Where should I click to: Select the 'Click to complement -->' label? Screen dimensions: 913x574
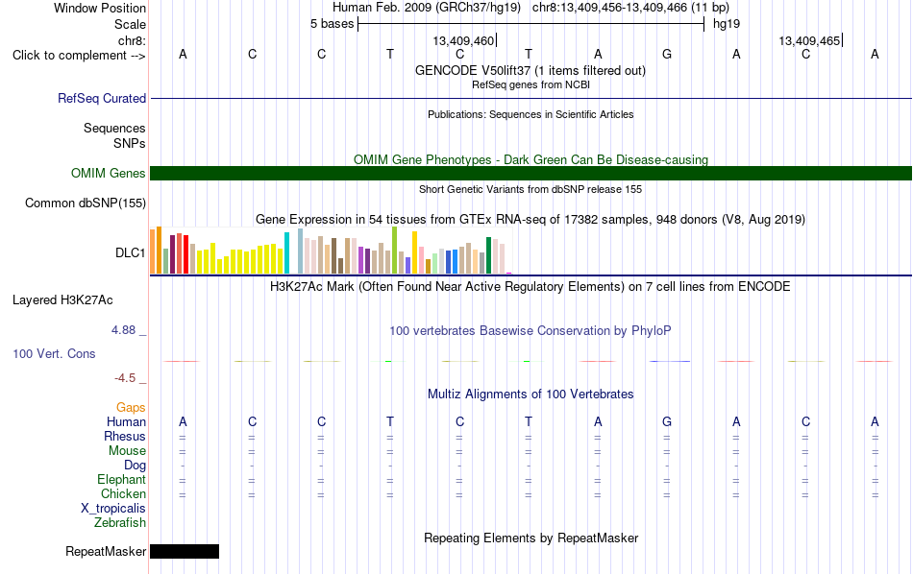tap(79, 56)
